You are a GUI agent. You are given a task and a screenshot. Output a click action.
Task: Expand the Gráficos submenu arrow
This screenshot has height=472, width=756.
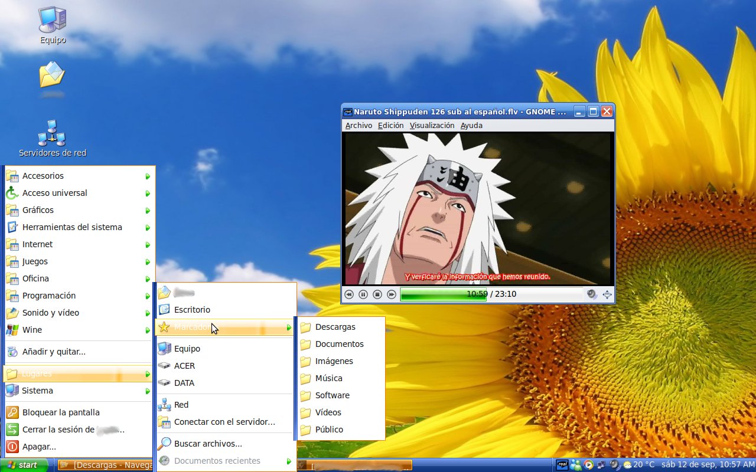[x=148, y=211]
